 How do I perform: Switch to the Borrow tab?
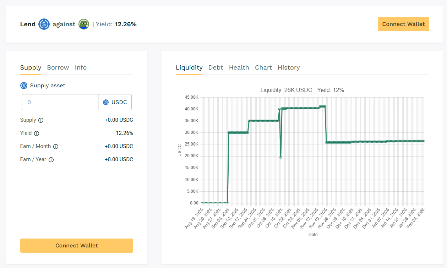pos(58,67)
